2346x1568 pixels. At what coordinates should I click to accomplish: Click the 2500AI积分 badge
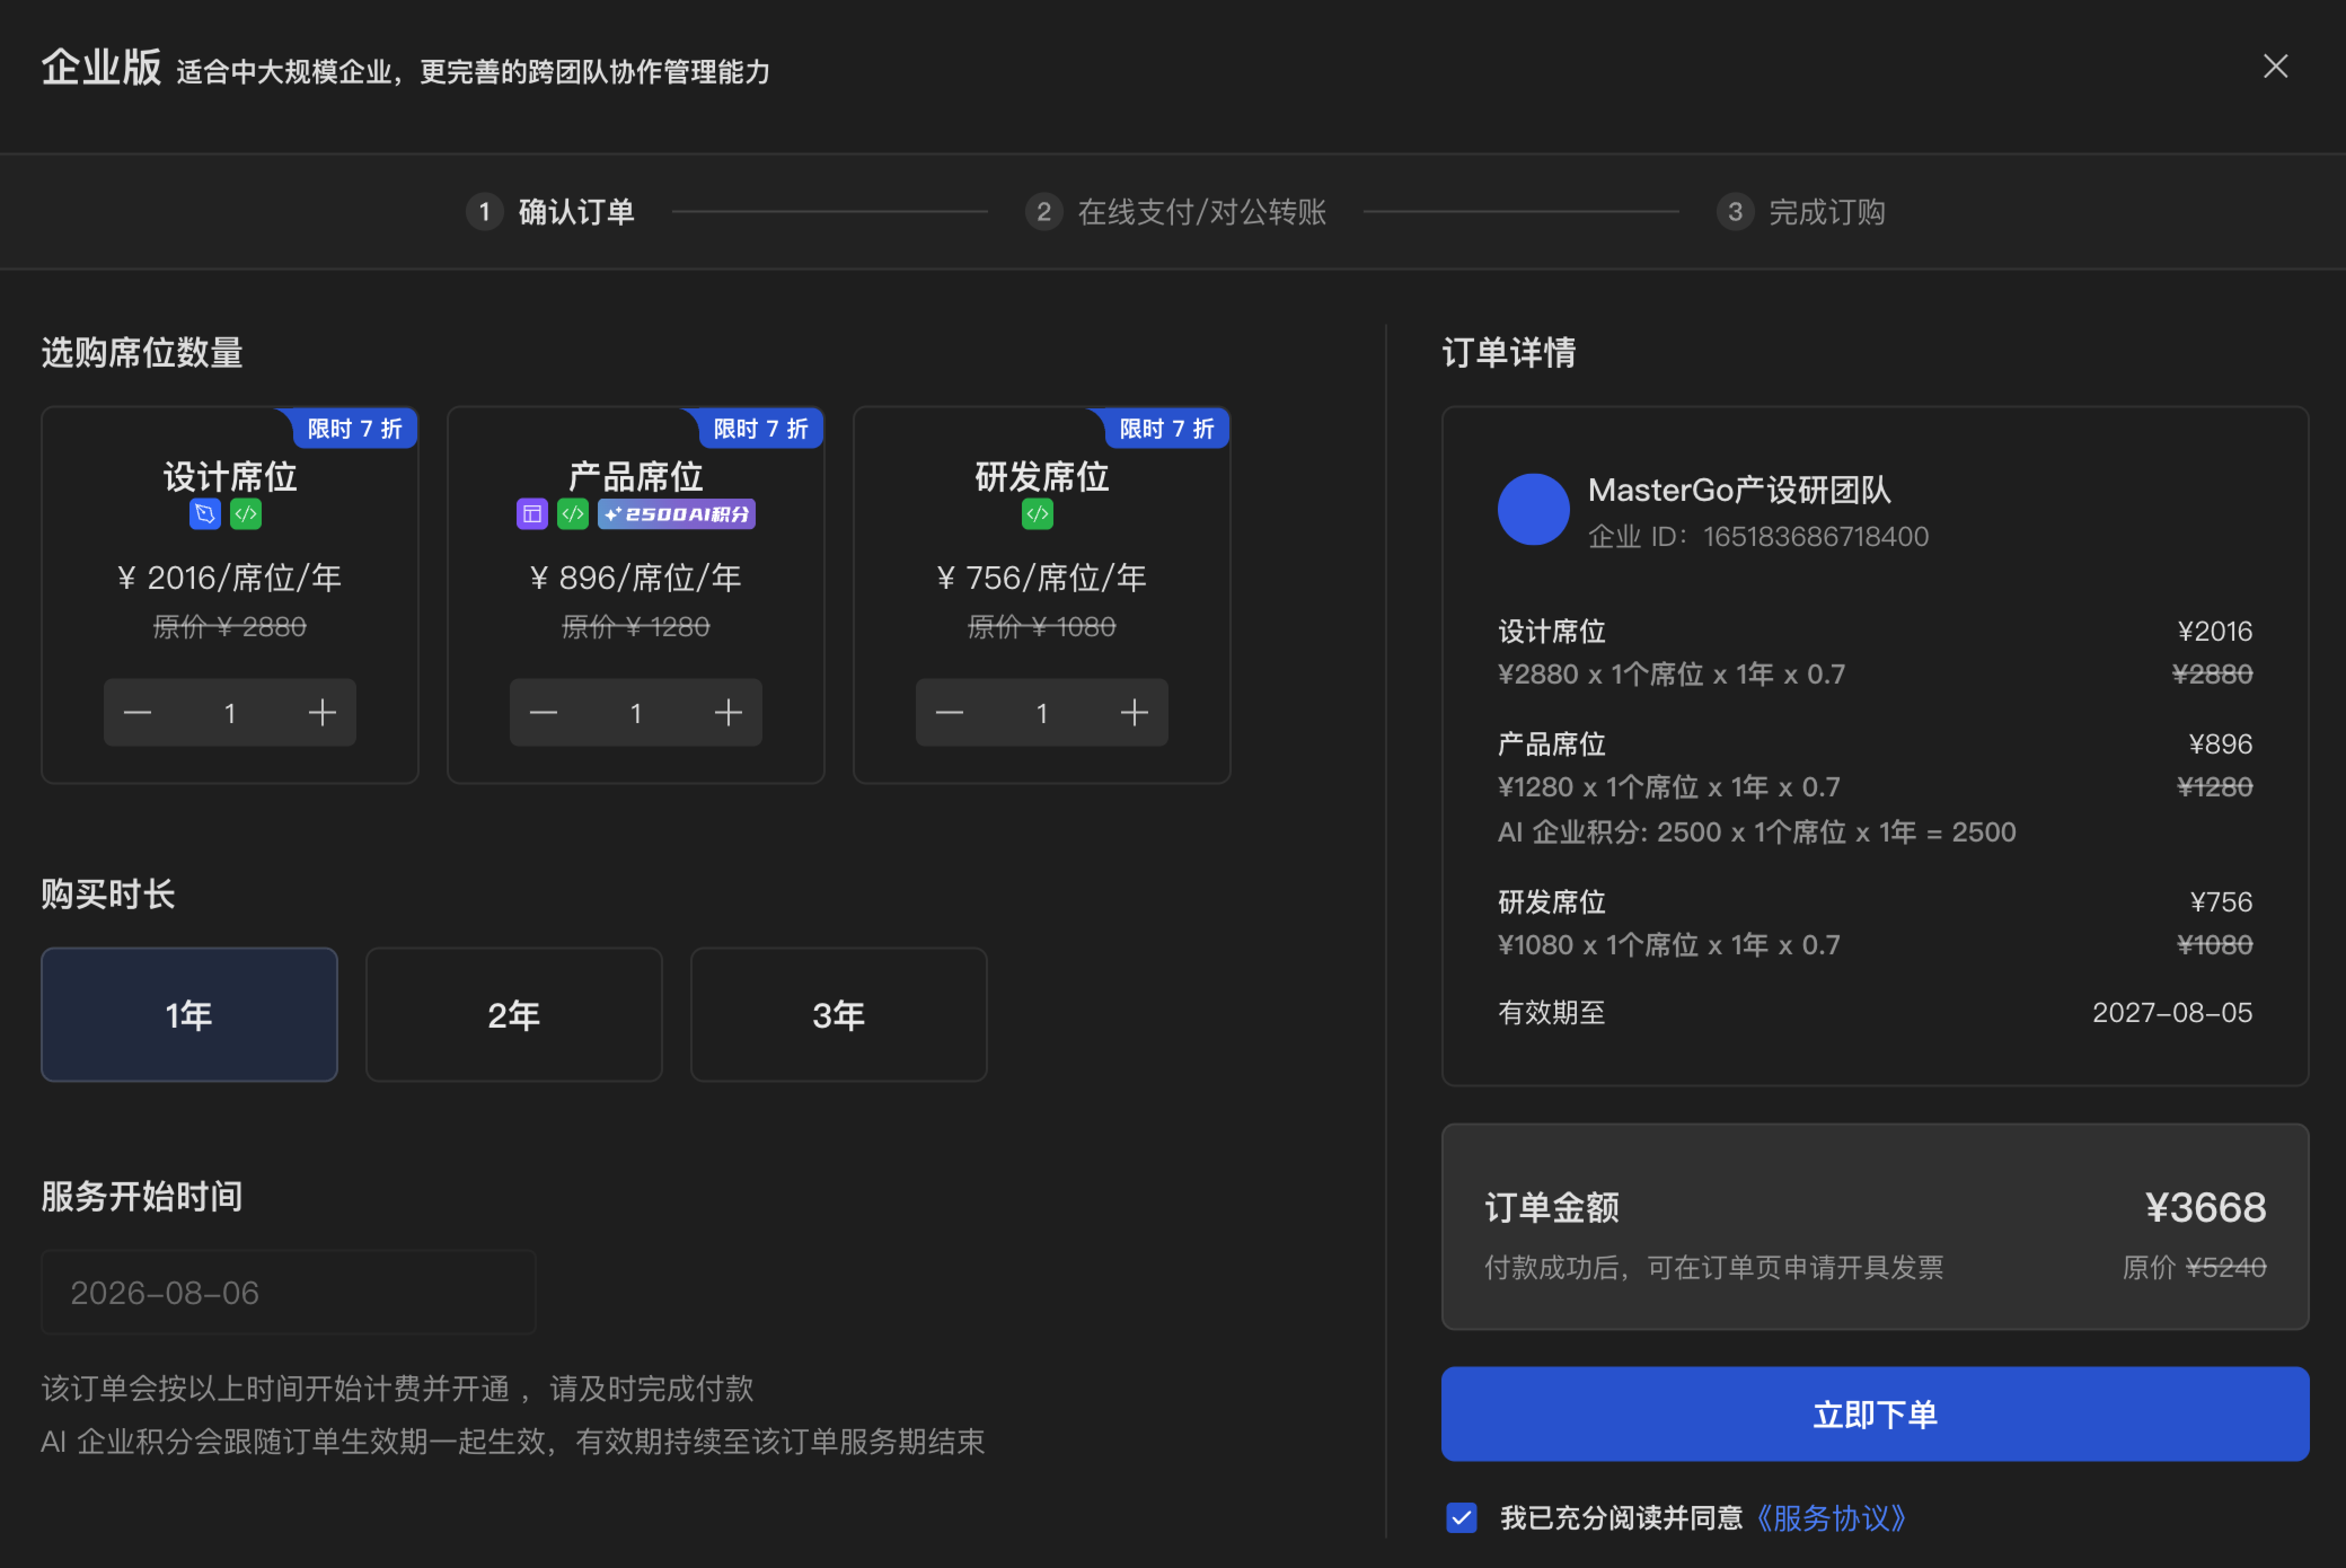point(677,514)
